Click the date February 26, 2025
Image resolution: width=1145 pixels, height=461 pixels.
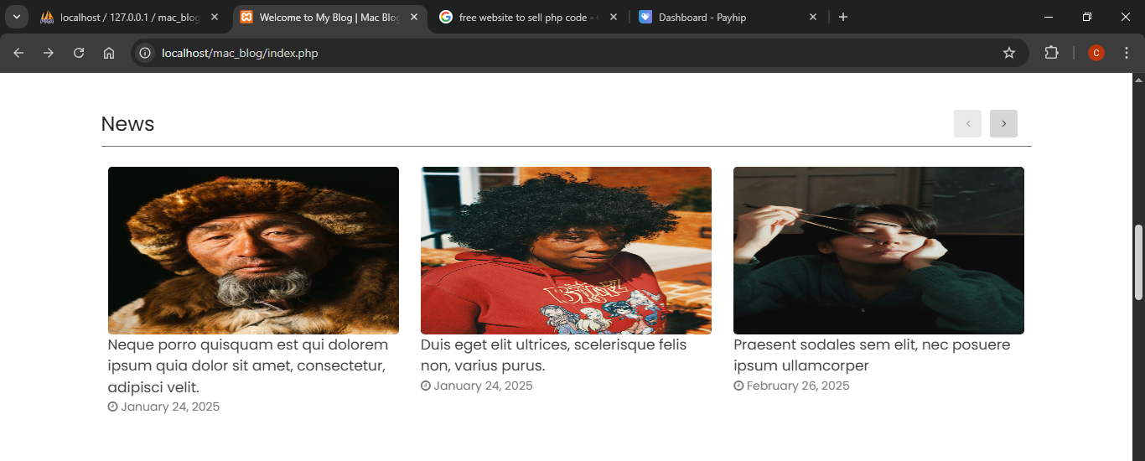(x=798, y=386)
